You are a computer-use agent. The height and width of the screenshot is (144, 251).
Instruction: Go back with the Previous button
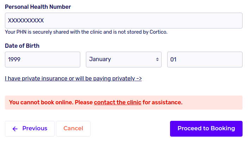pos(30,129)
